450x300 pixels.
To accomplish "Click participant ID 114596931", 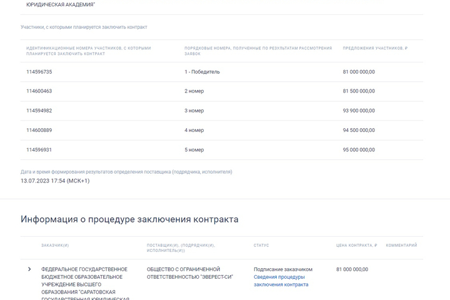I will [39, 150].
